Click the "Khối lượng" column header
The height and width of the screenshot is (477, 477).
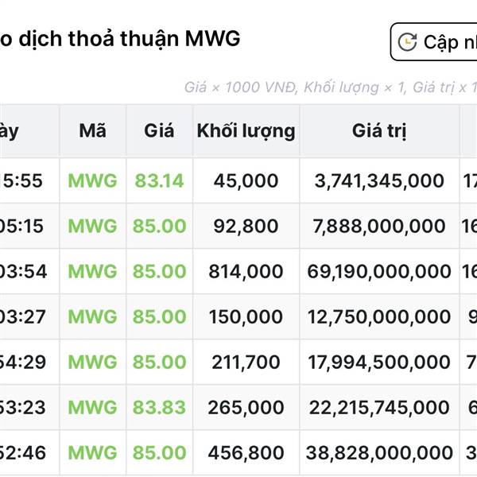[x=246, y=131]
